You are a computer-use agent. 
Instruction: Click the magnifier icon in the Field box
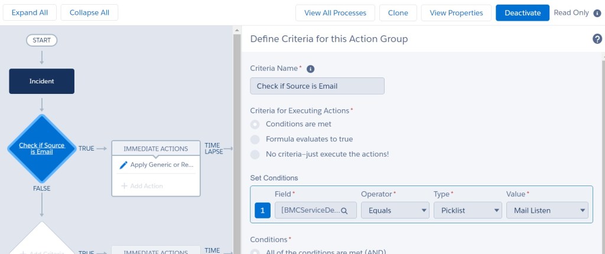click(344, 211)
